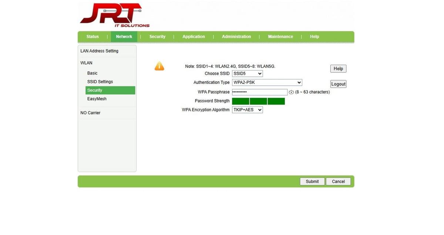Viewport: 444px width, 235px height.
Task: Click NO Carrier in the sidebar
Action: [x=90, y=113]
